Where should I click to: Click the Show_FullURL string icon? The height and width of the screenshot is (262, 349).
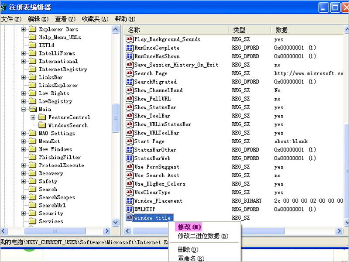(x=129, y=99)
